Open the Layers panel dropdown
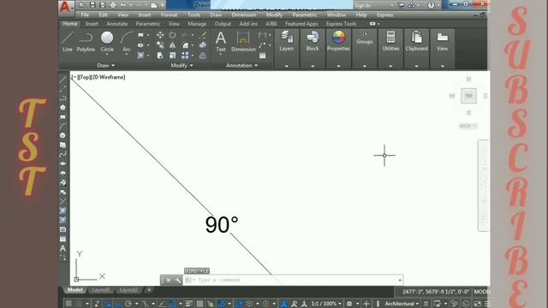 coord(287,66)
